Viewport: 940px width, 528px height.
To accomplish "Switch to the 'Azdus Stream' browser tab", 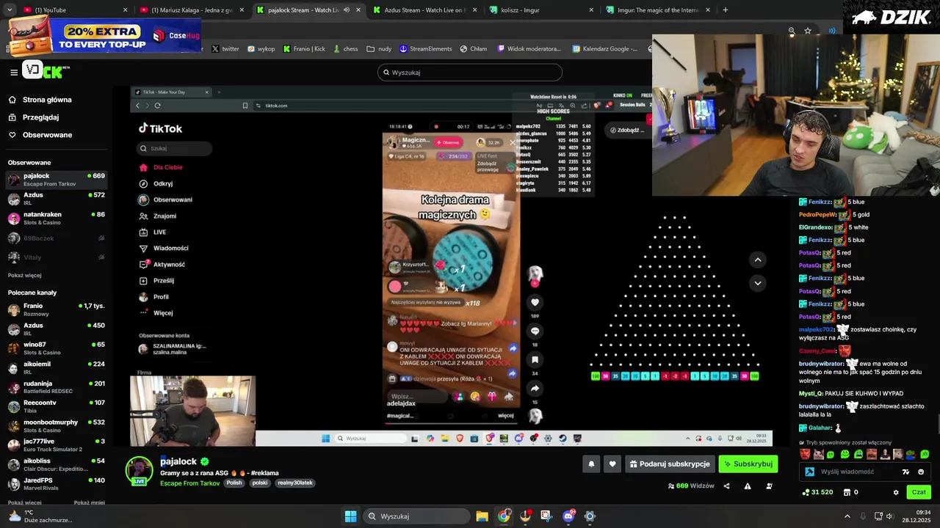I will click(426, 10).
